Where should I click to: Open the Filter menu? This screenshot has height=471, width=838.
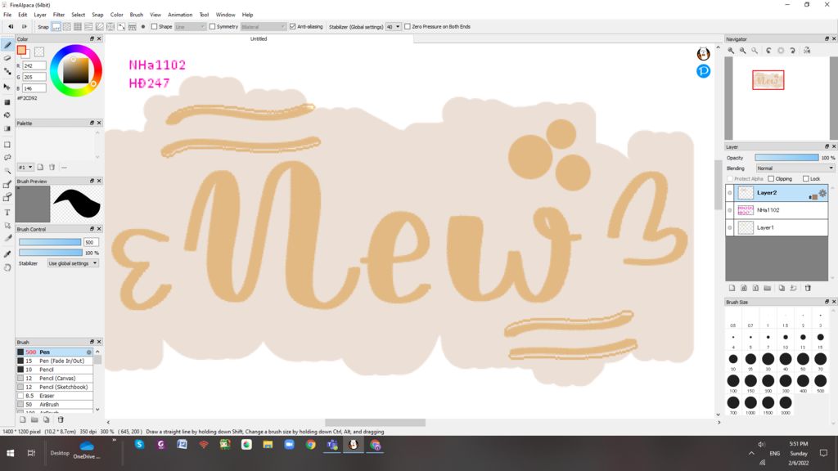59,15
